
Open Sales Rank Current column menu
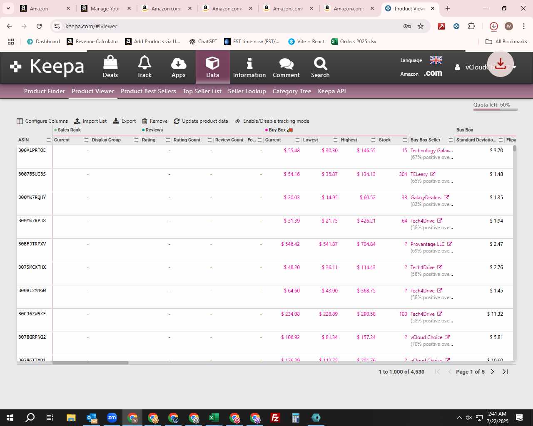(x=87, y=140)
